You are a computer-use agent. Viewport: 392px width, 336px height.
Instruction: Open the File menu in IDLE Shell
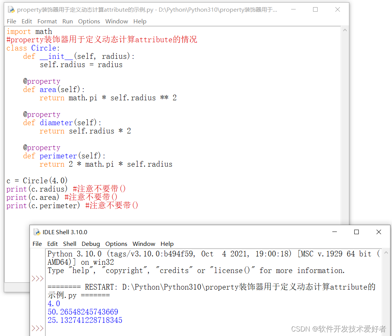(37, 244)
